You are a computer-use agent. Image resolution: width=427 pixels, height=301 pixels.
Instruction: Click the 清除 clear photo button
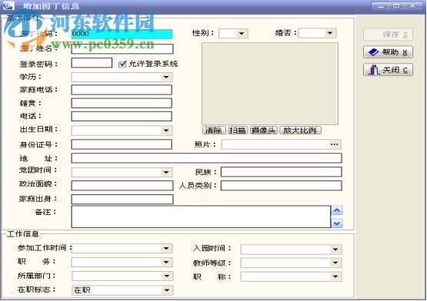214,131
